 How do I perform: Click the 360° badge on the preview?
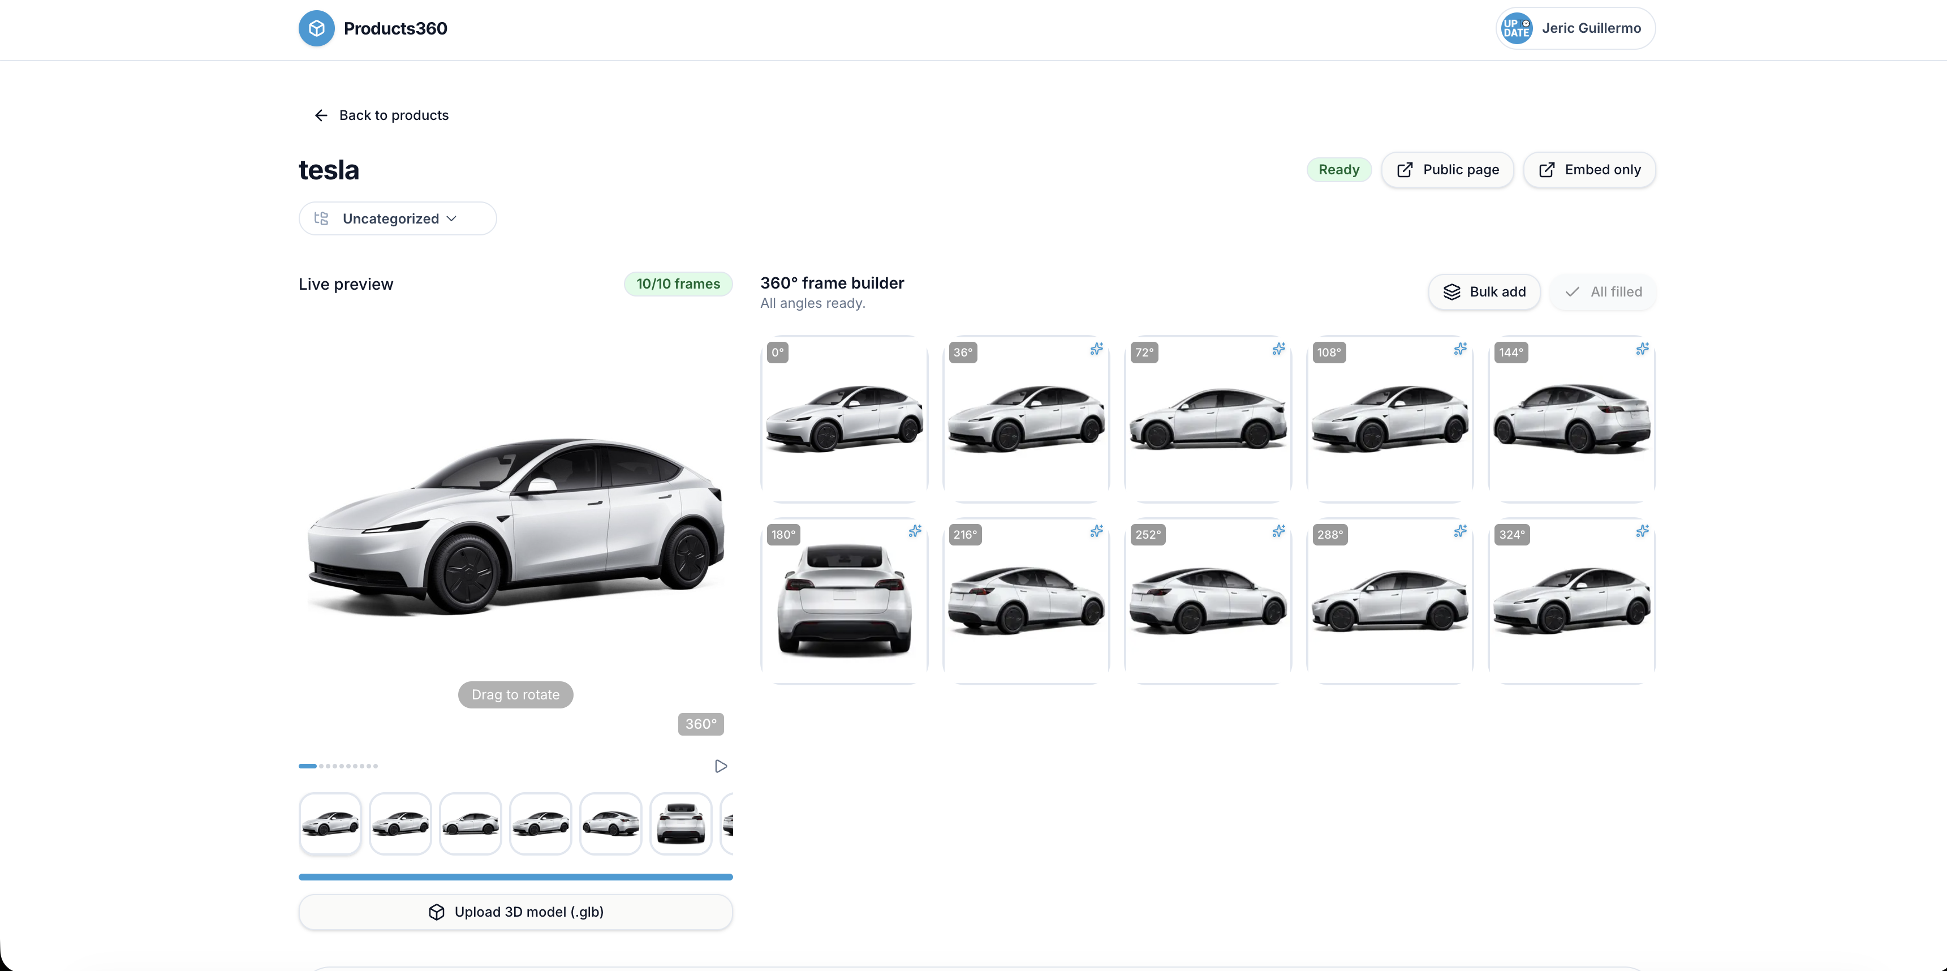701,724
